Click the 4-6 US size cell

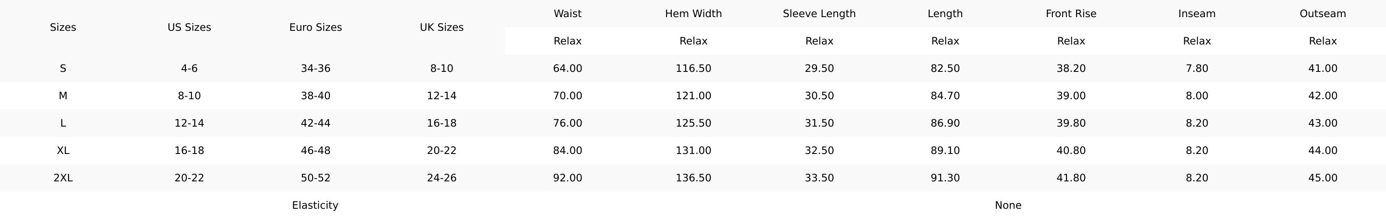[x=189, y=69]
